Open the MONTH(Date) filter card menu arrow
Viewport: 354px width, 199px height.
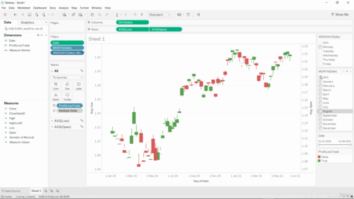coord(351,71)
